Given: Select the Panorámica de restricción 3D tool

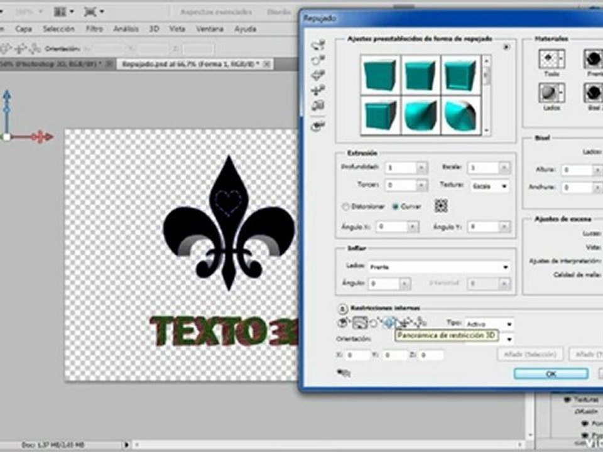Looking at the screenshot, I should (388, 323).
